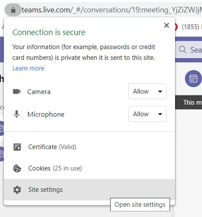Open Cookies (25 in use) entry
The width and height of the screenshot is (202, 217).
coord(89,168)
